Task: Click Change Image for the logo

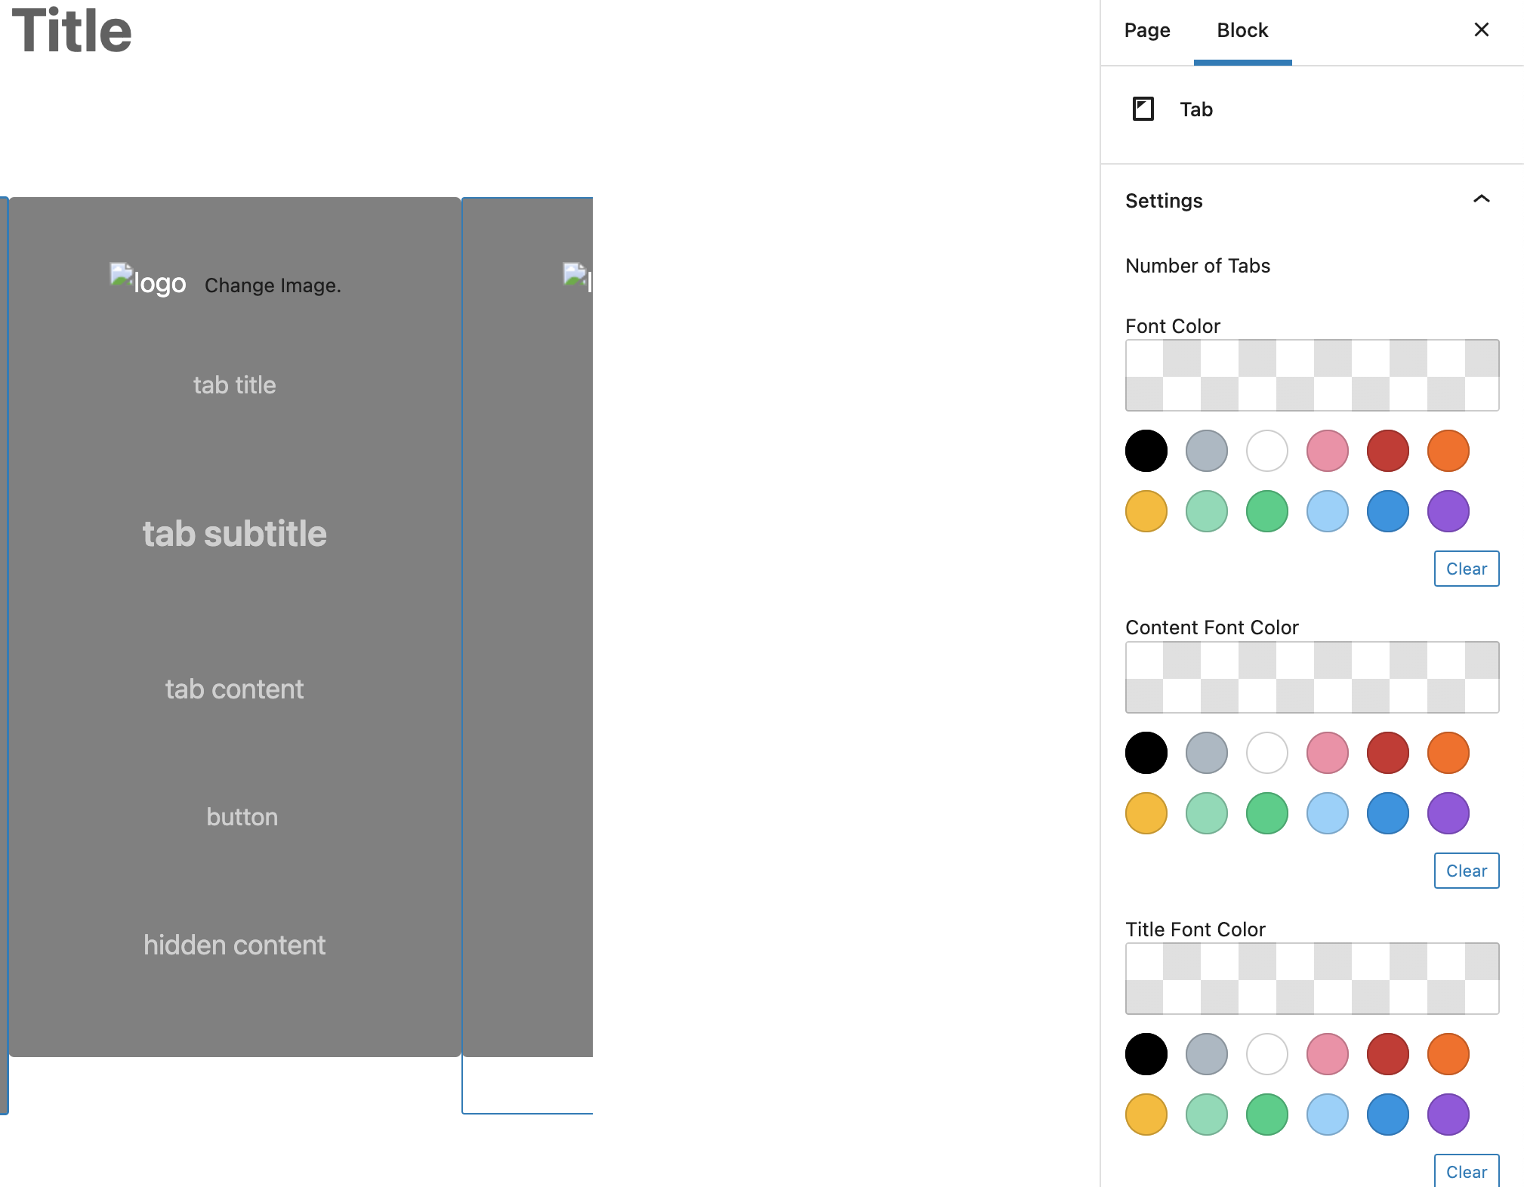Action: click(x=272, y=285)
